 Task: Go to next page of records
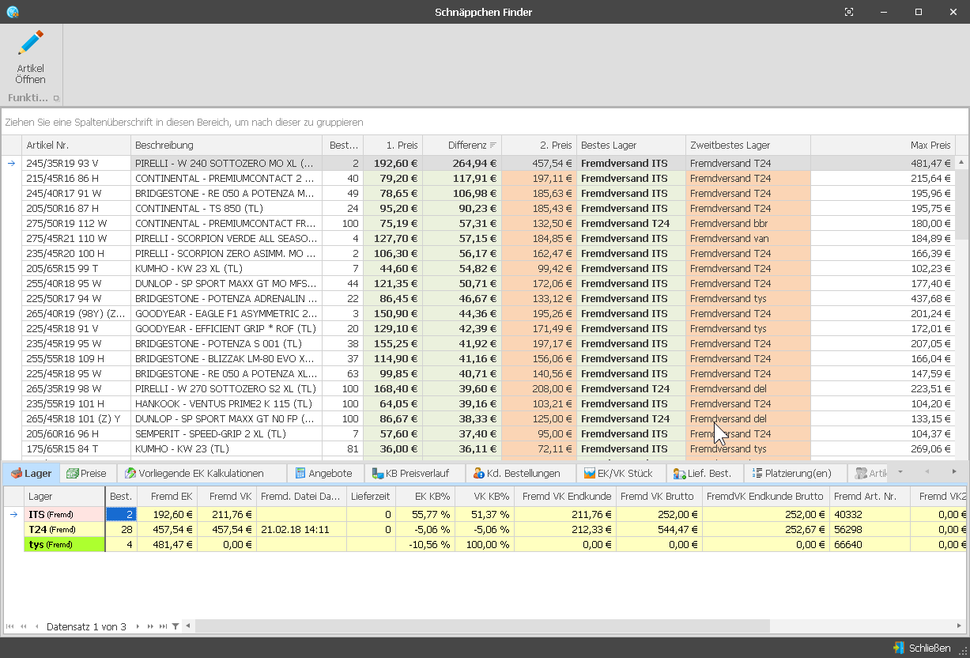150,626
